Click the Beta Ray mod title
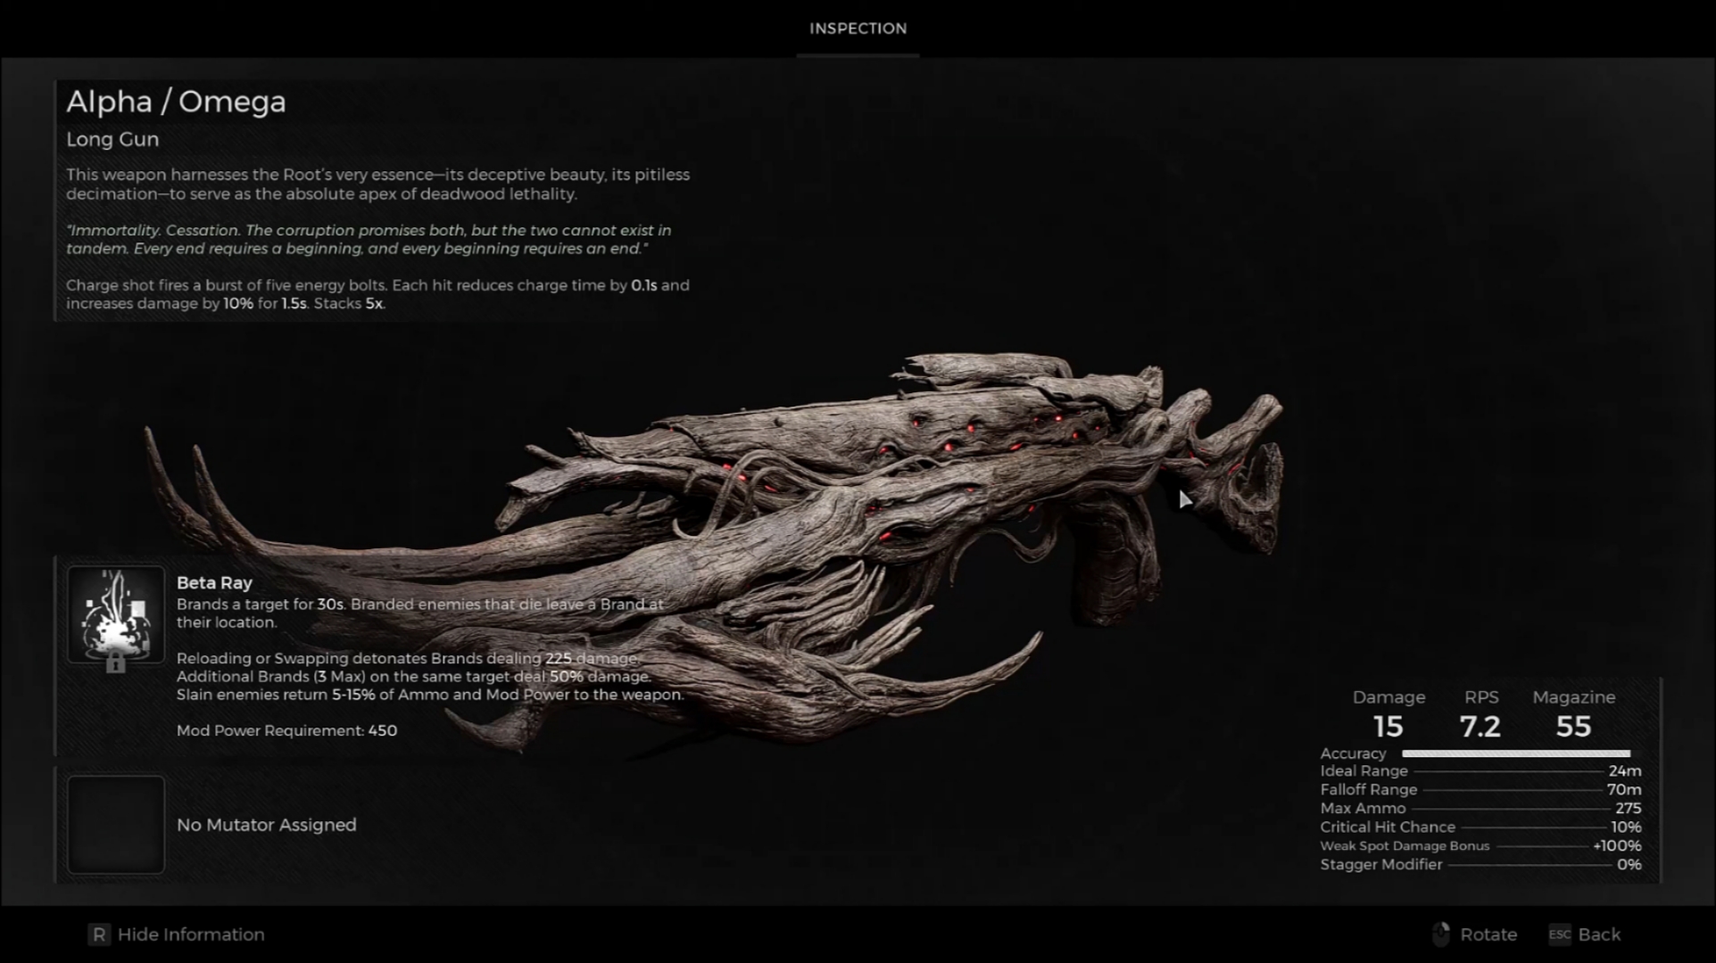The height and width of the screenshot is (963, 1716). [214, 582]
